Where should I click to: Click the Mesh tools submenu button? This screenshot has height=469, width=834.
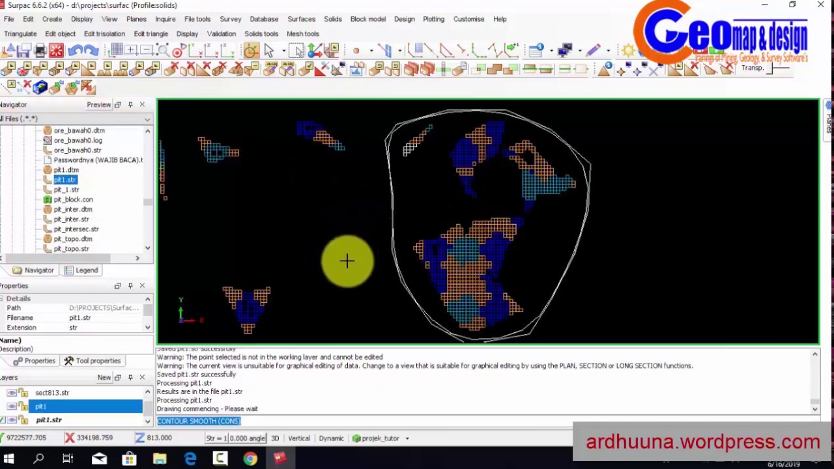[x=303, y=34]
